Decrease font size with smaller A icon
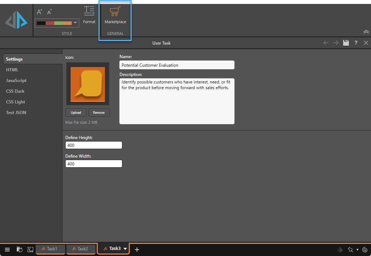 click(49, 12)
